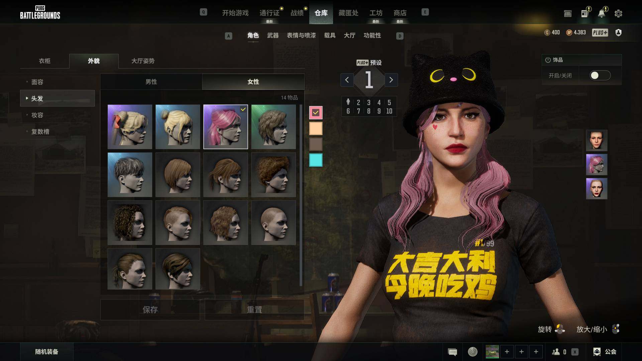This screenshot has height=361, width=642.
Task: Pick the peach hair color swatch
Action: (x=316, y=128)
